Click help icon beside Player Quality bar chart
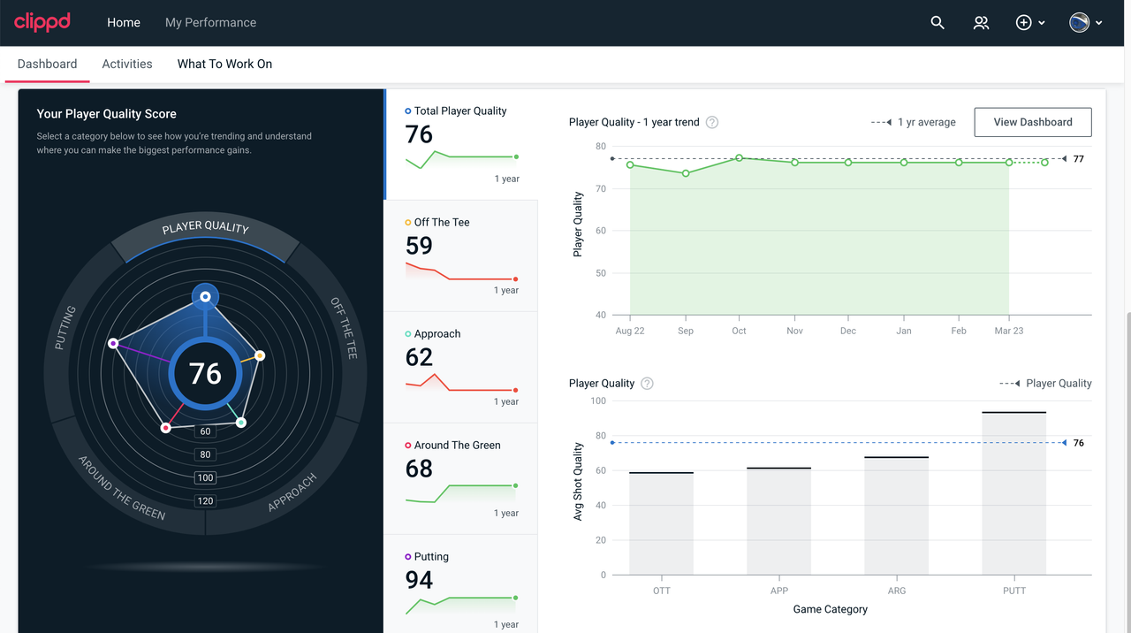This screenshot has height=633, width=1131. 647,384
